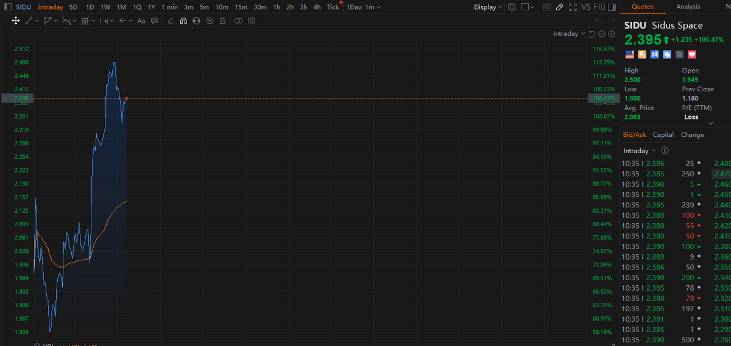Select the wave pattern drawing tool

pos(65,21)
